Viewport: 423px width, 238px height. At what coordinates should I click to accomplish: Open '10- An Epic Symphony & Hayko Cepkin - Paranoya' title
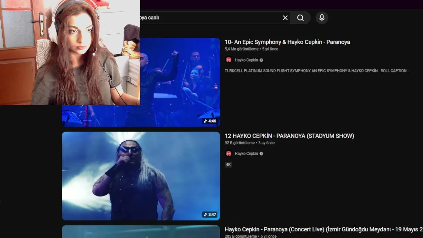pyautogui.click(x=287, y=42)
